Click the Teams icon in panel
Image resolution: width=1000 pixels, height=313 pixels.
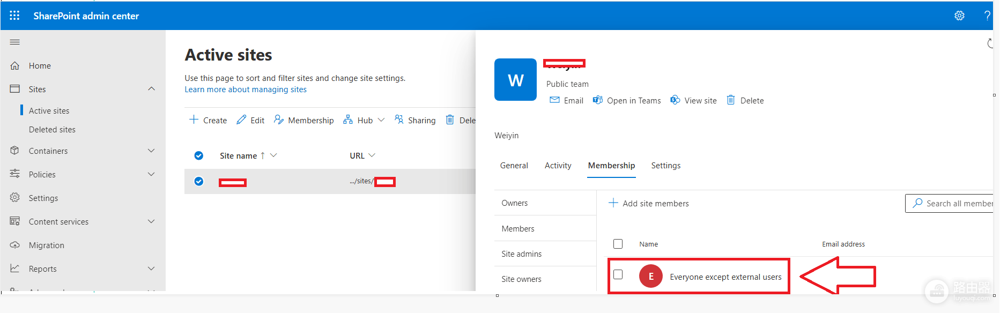(598, 100)
